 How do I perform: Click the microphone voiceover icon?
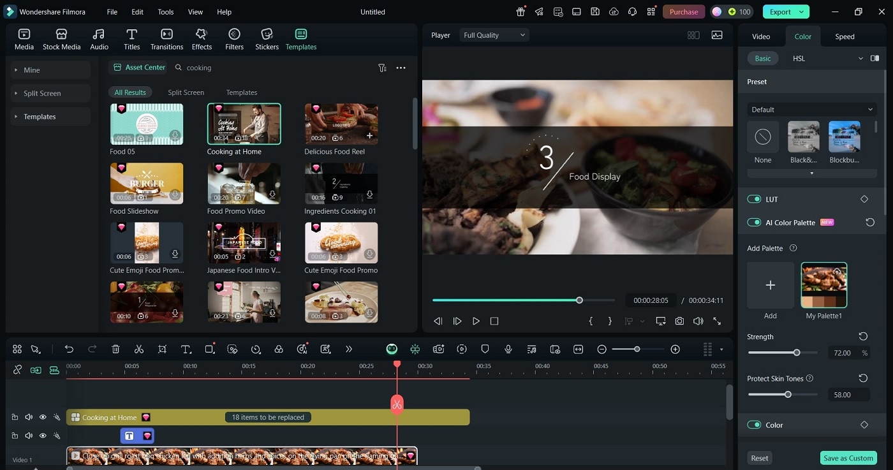click(508, 349)
